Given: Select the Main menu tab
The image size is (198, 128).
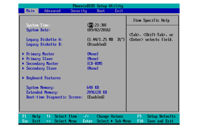Looking at the screenshot, I should click(30, 11).
